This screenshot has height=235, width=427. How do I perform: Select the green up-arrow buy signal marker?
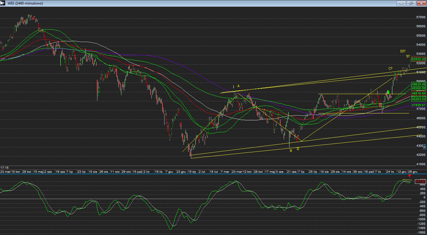tap(388, 92)
